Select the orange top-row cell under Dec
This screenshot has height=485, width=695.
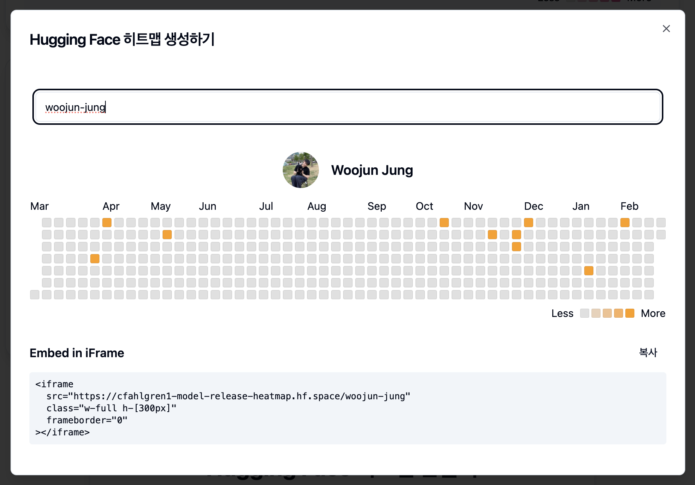[x=529, y=223]
